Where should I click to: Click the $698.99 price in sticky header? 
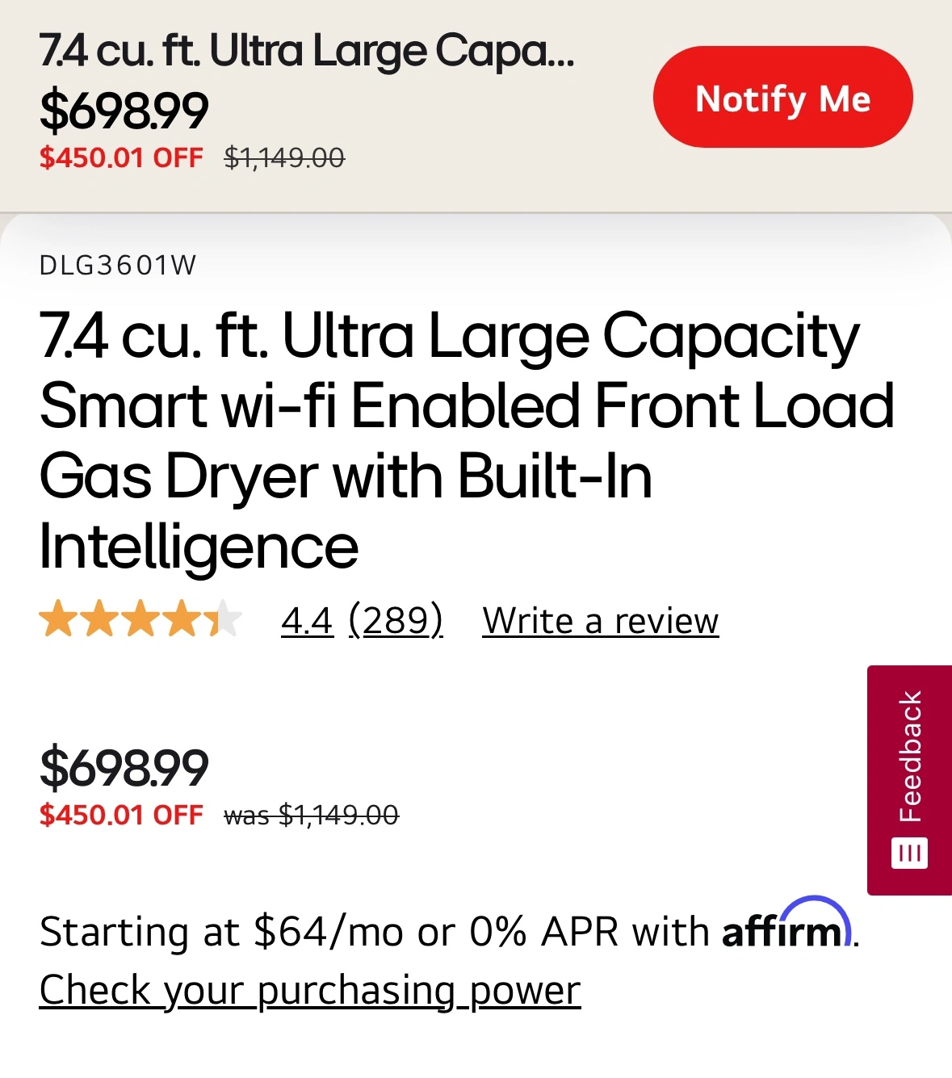point(124,111)
